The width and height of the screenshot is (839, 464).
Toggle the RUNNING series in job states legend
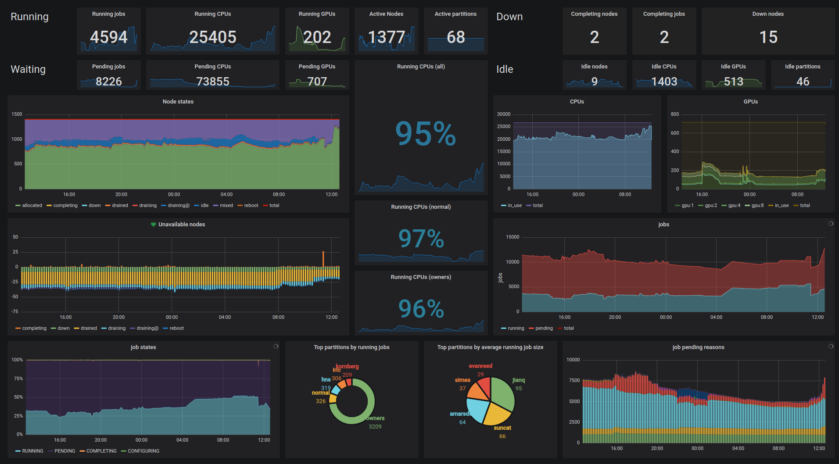point(33,451)
